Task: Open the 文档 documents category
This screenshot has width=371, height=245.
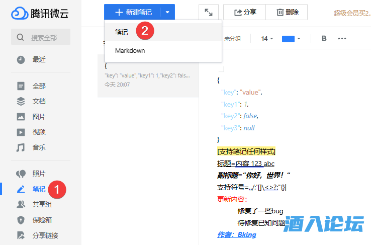Action: tap(39, 101)
